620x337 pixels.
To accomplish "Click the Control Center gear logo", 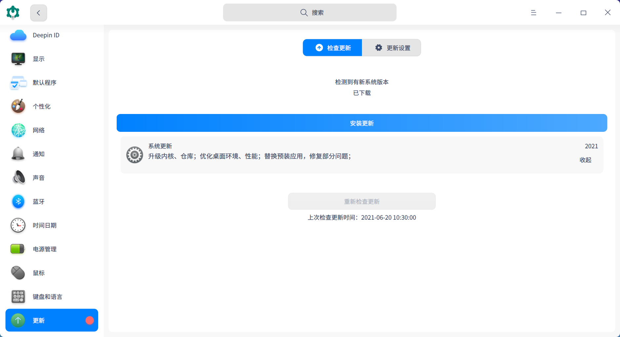I will 13,13.
